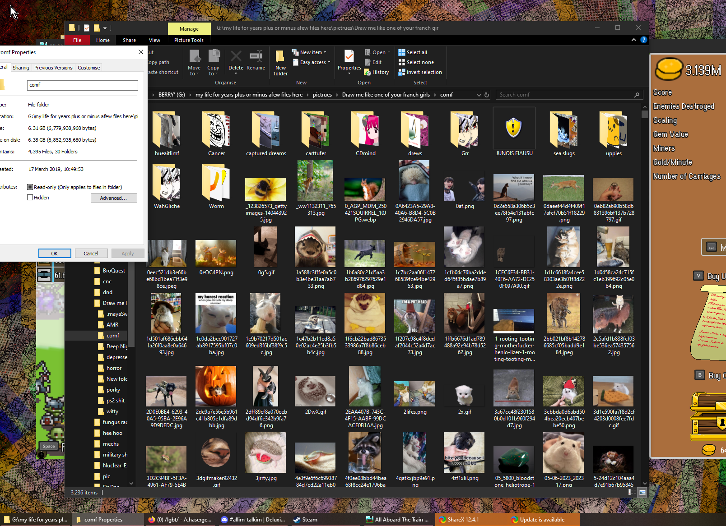Open Discord #allim-talkim taskbar item
726x526 pixels.
point(253,520)
